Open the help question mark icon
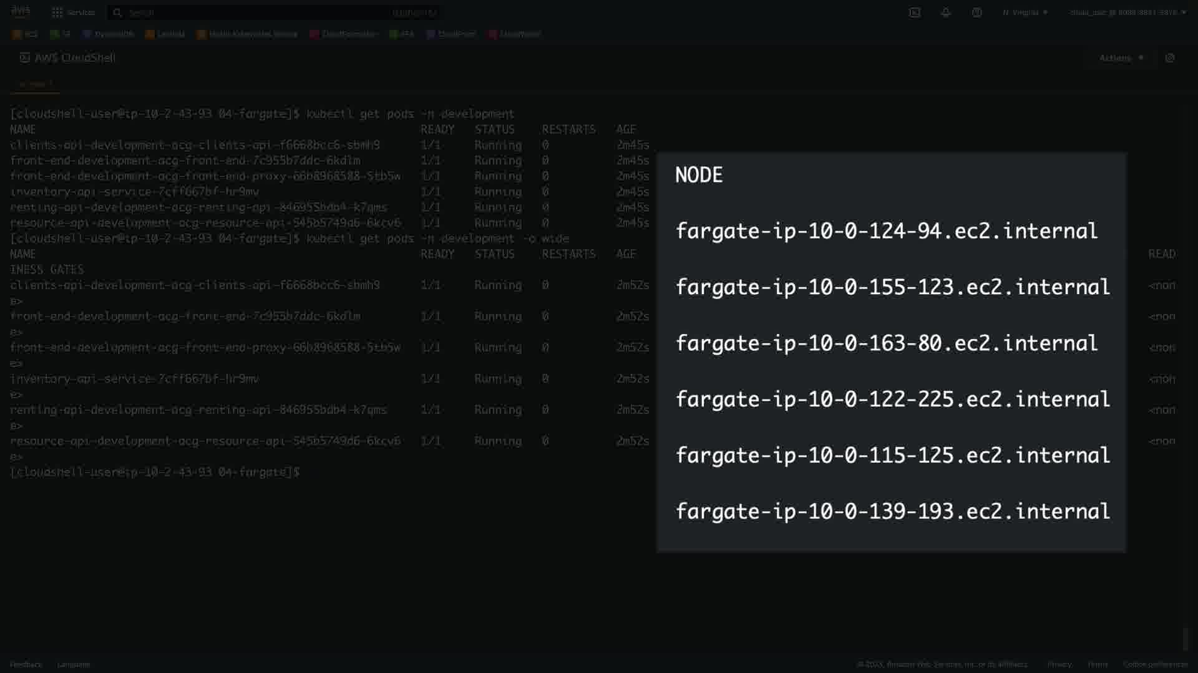1198x673 pixels. click(x=976, y=12)
